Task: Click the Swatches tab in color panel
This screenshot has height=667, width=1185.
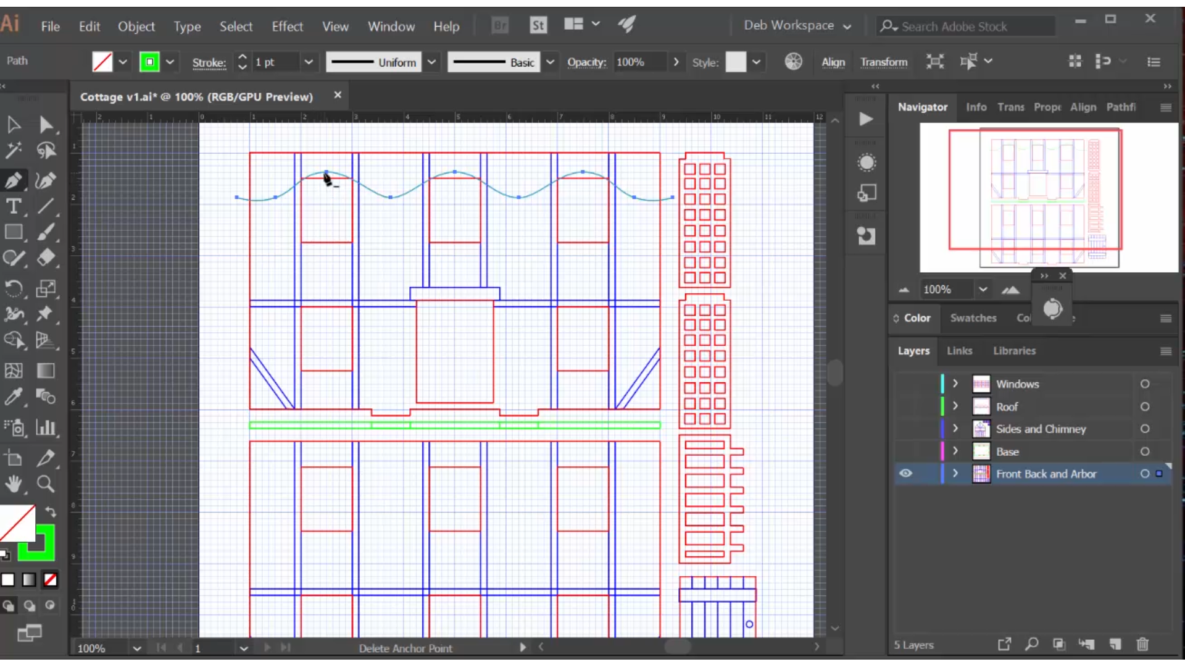Action: click(973, 317)
